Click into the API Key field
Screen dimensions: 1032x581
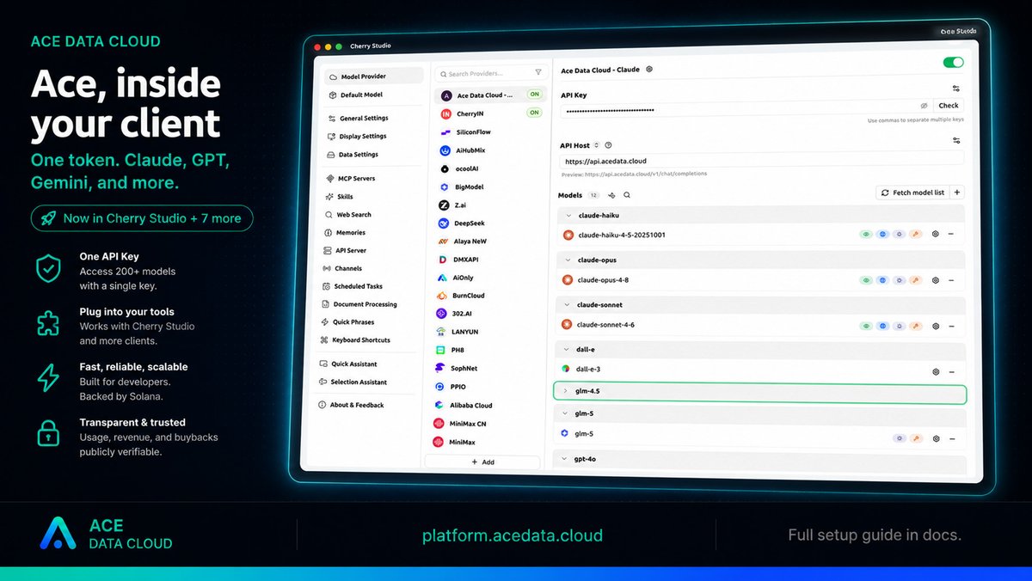point(738,109)
